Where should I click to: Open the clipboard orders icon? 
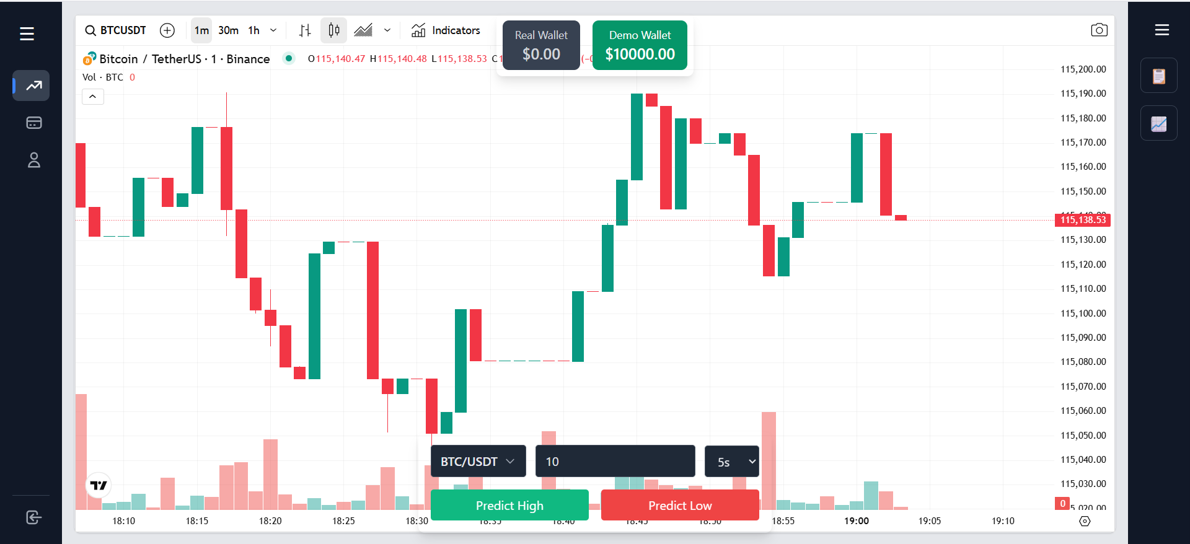coord(1158,76)
